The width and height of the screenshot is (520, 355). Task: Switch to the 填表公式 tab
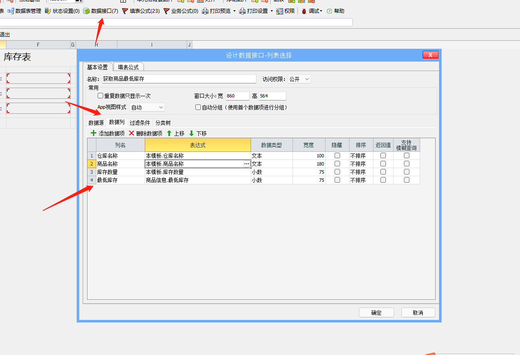pyautogui.click(x=129, y=67)
